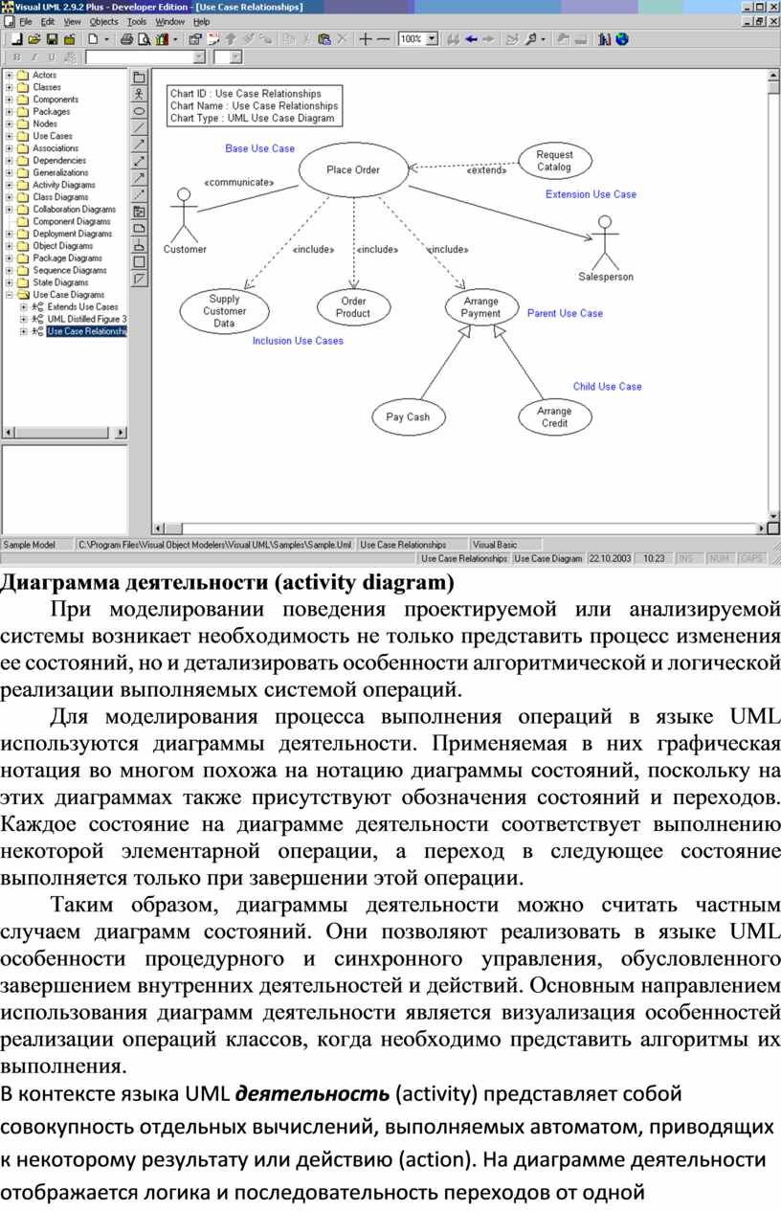Click the Visual Basic status bar cell
Screen dimensions: 781x1212
507,545
